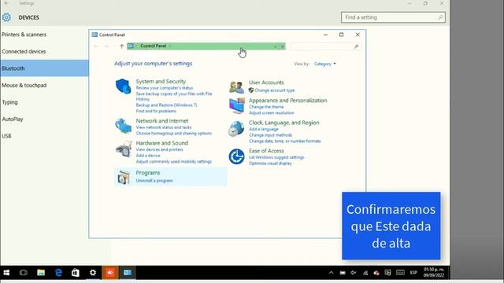Click Control Panel forward arrow
The image size is (504, 283).
[106, 46]
